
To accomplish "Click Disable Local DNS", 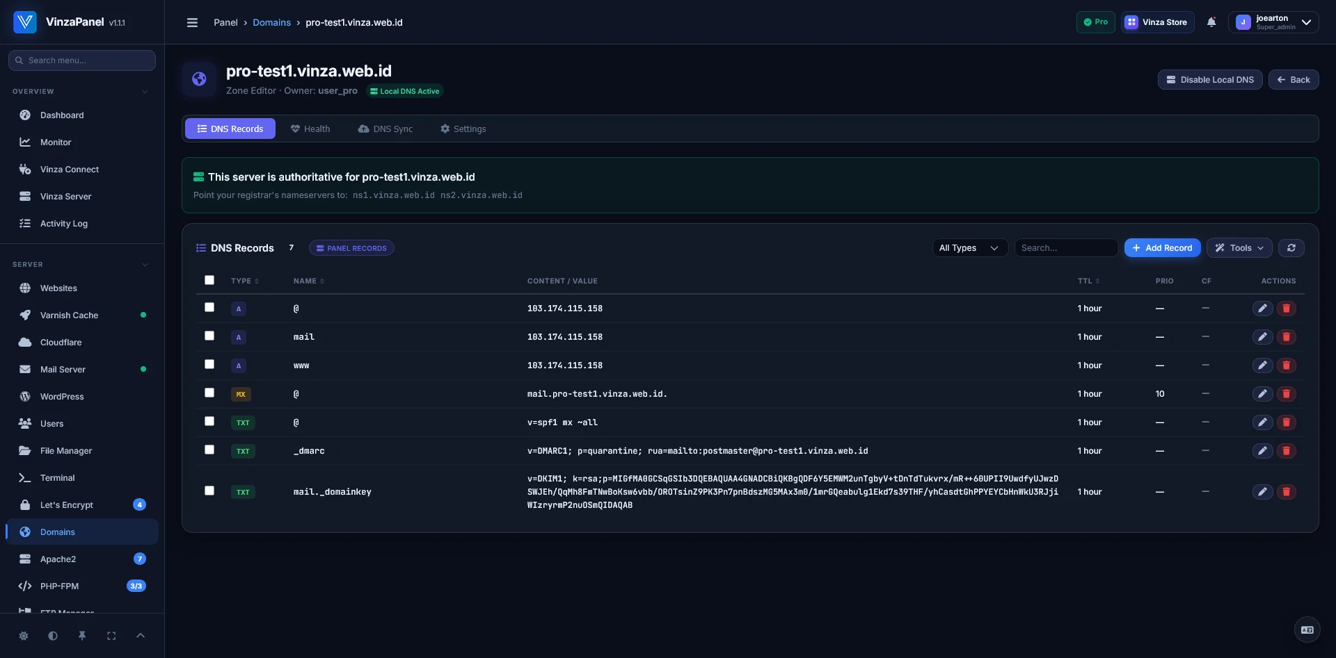I will [x=1210, y=80].
